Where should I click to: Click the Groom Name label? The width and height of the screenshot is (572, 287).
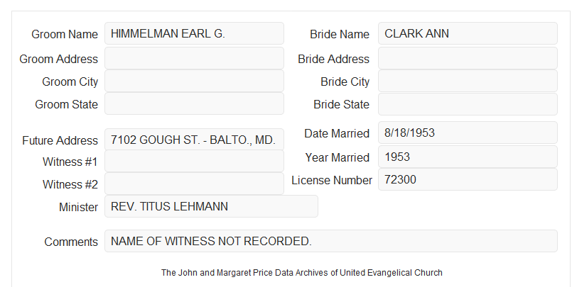(65, 34)
